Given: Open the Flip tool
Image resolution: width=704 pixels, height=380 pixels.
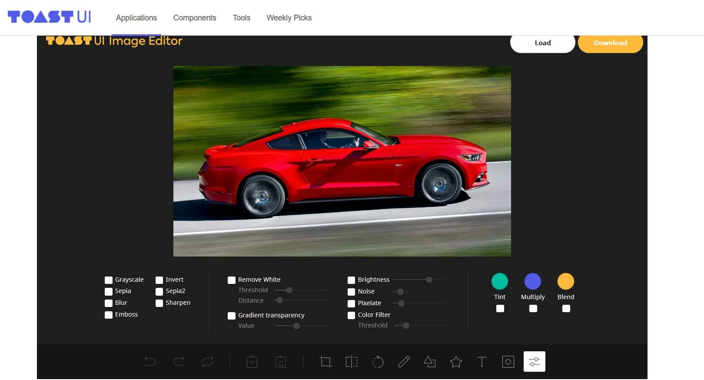Looking at the screenshot, I should click(352, 362).
